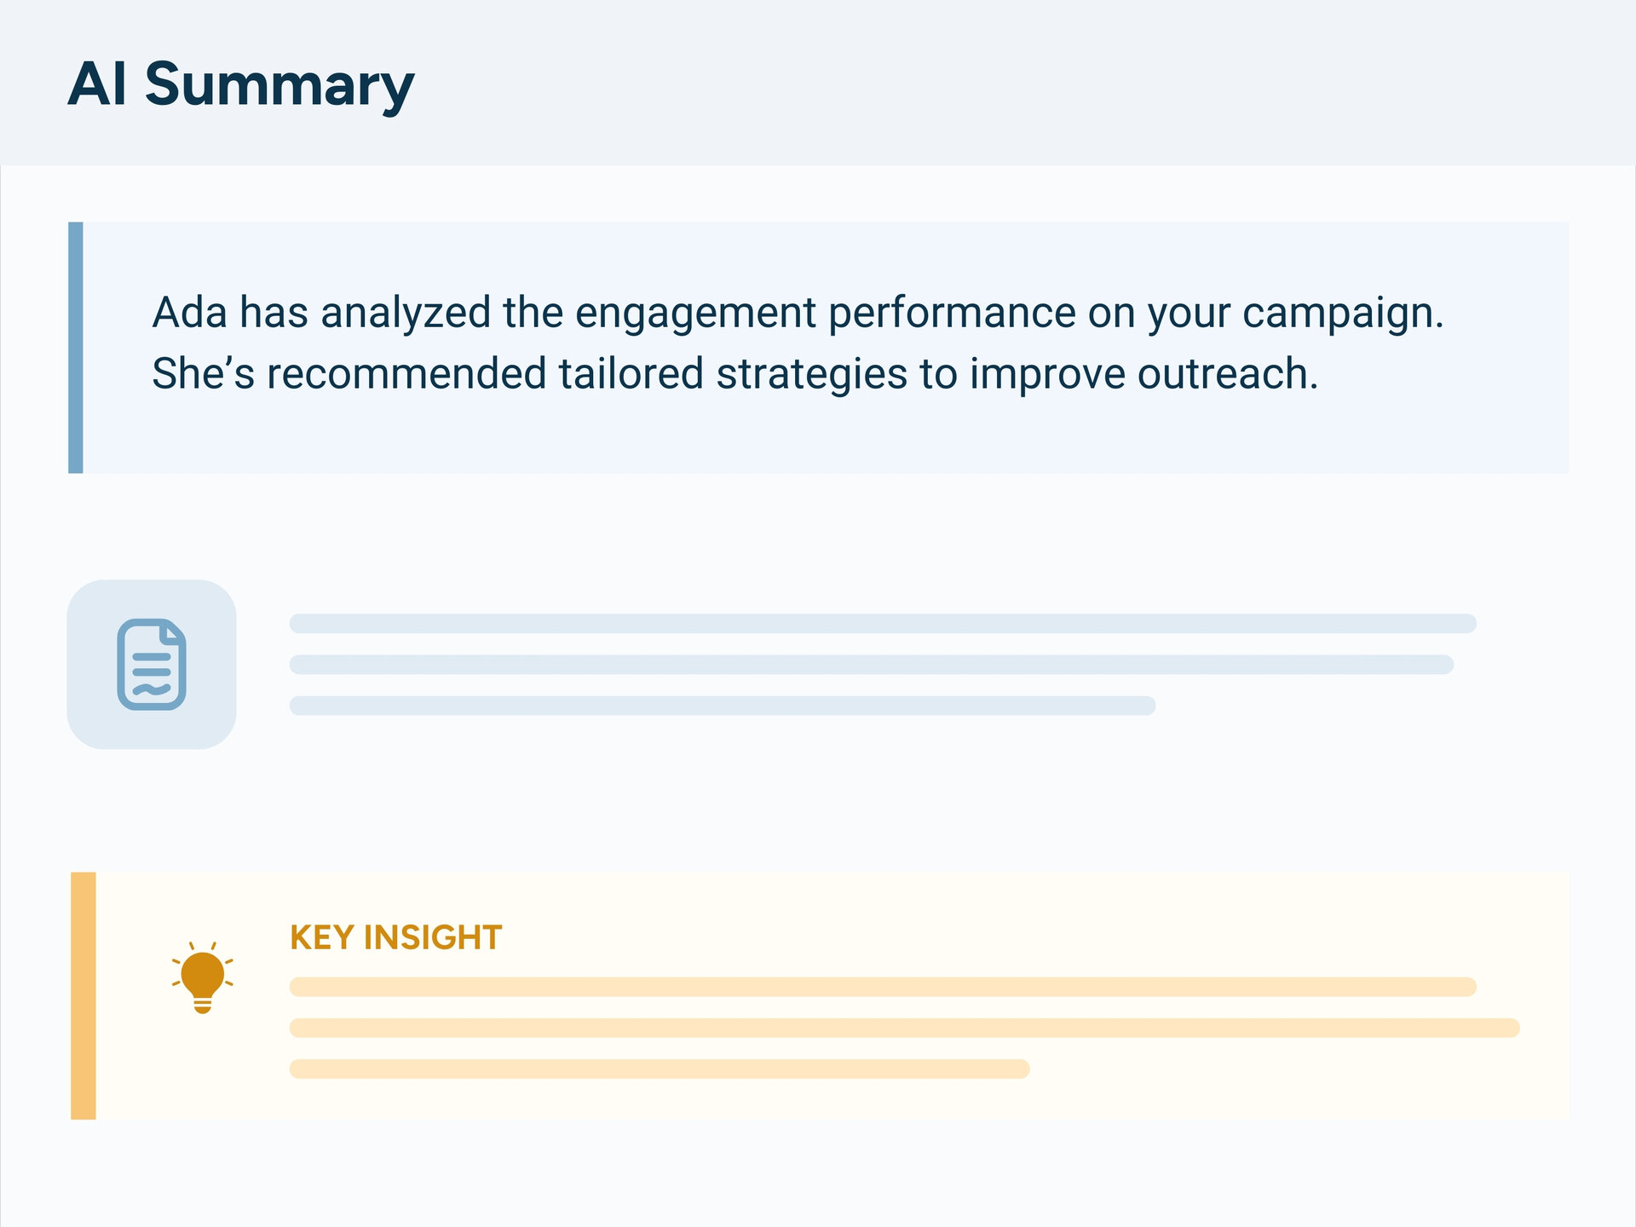Click the word "outreach" in the summary
Viewport: 1636px width, 1227px height.
[x=1227, y=374]
